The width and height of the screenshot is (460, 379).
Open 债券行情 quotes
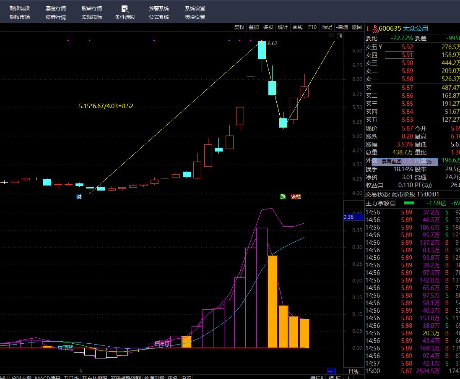pyautogui.click(x=56, y=17)
